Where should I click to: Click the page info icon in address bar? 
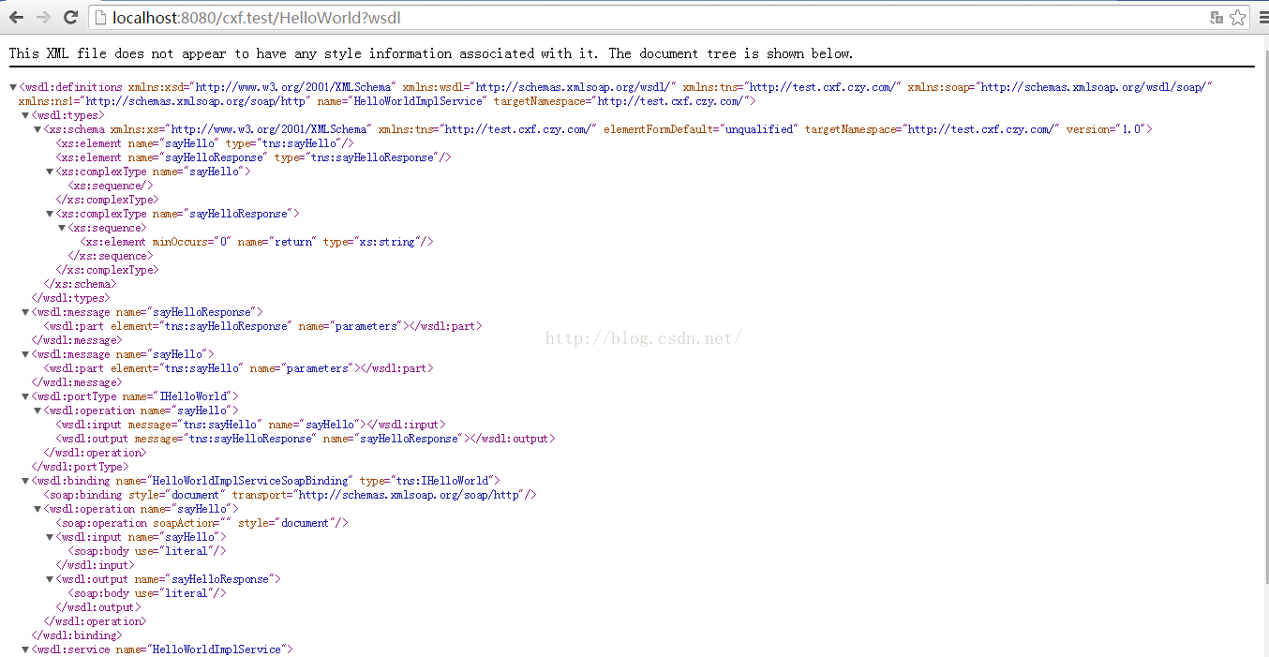click(x=101, y=18)
